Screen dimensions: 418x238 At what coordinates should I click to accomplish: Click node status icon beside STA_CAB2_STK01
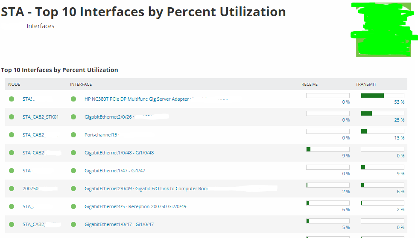pyautogui.click(x=12, y=117)
